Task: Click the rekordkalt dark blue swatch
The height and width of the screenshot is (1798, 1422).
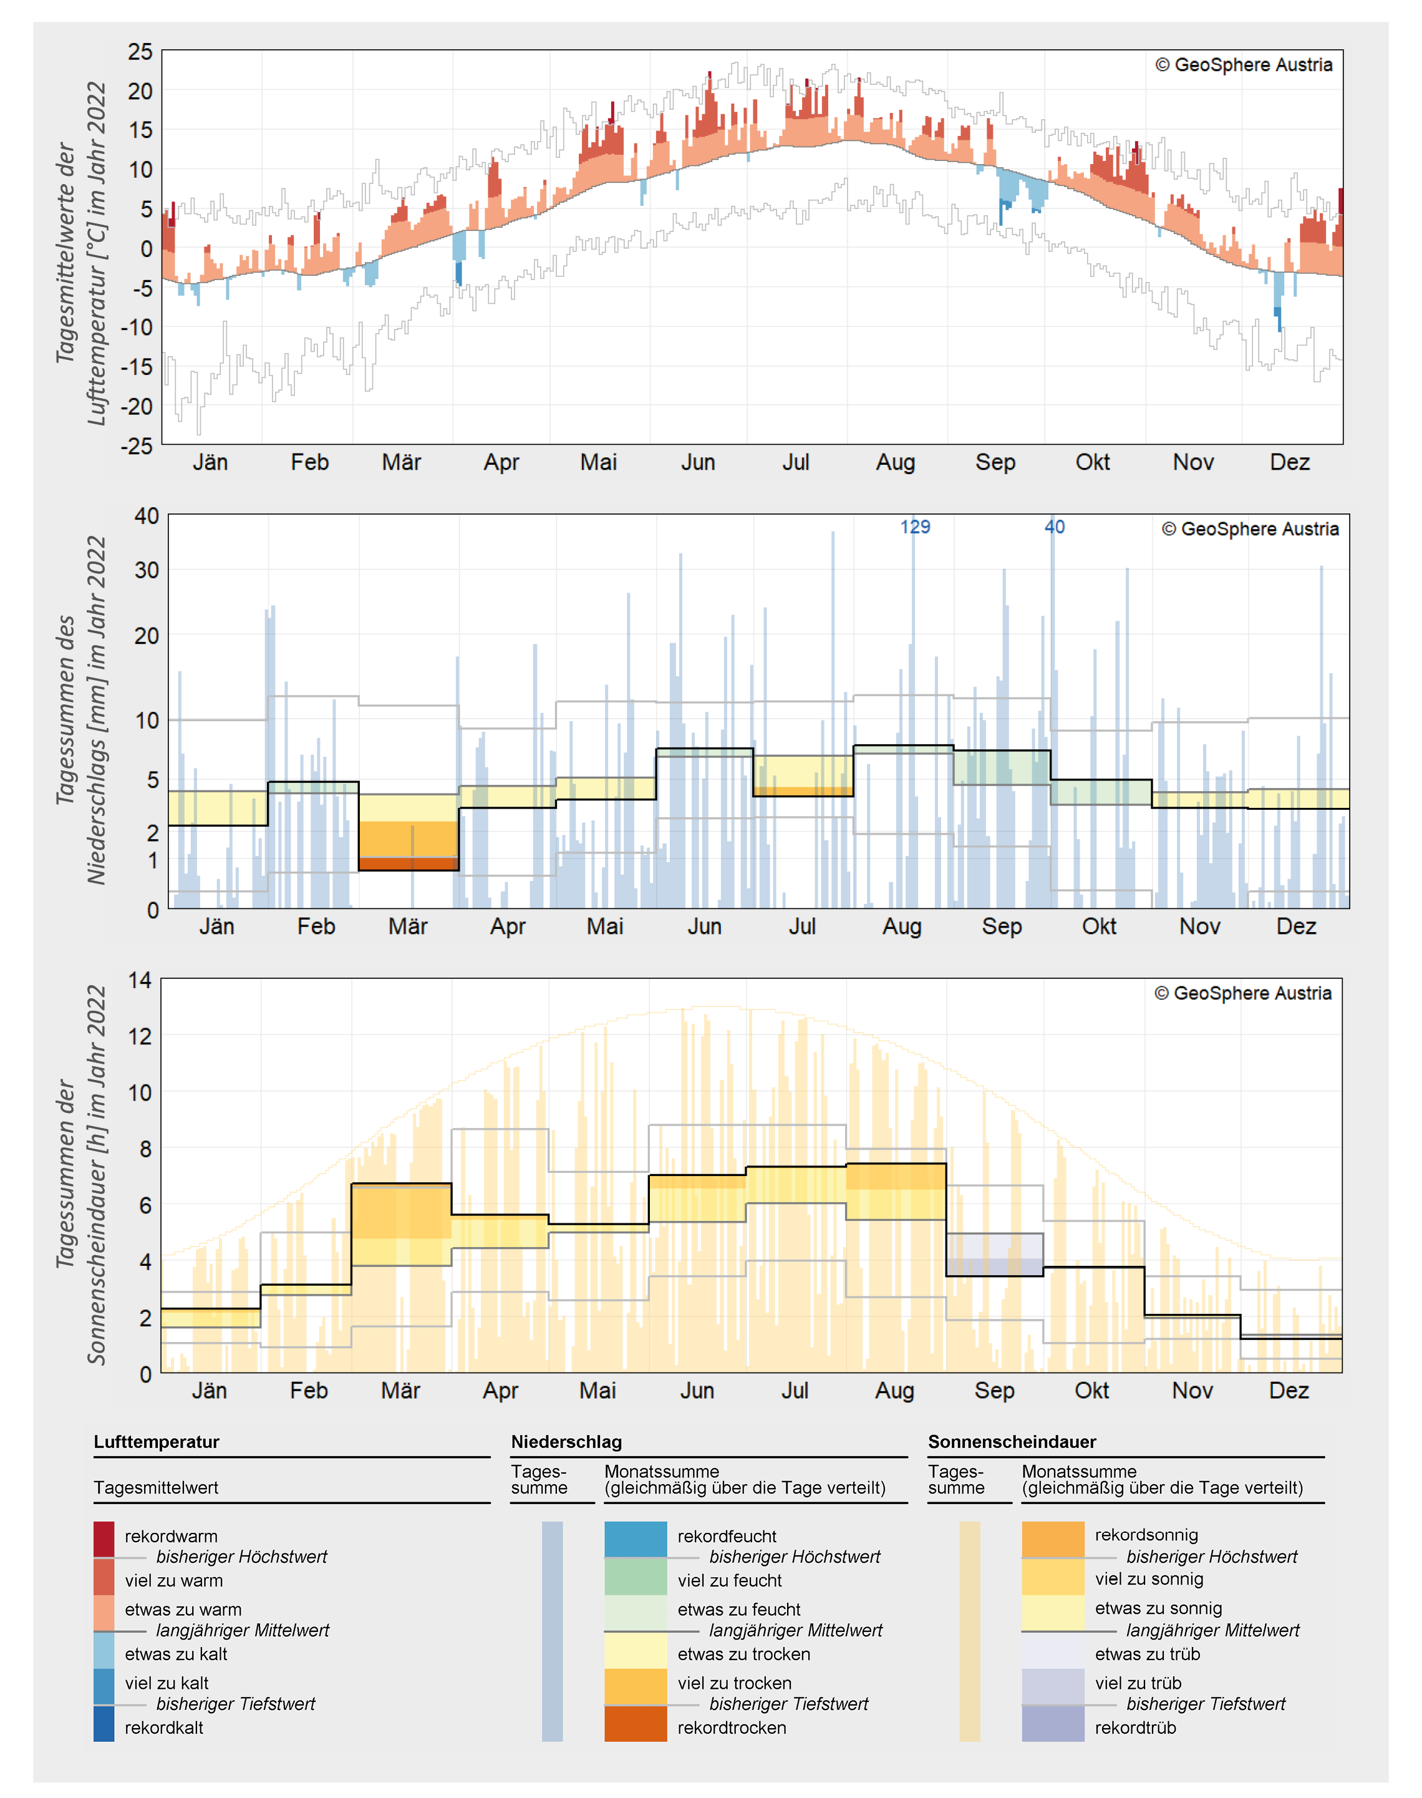Action: [x=104, y=1723]
